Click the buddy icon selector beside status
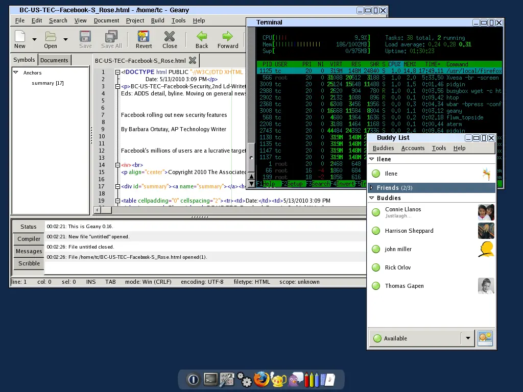This screenshot has height=392, width=523. [x=485, y=338]
